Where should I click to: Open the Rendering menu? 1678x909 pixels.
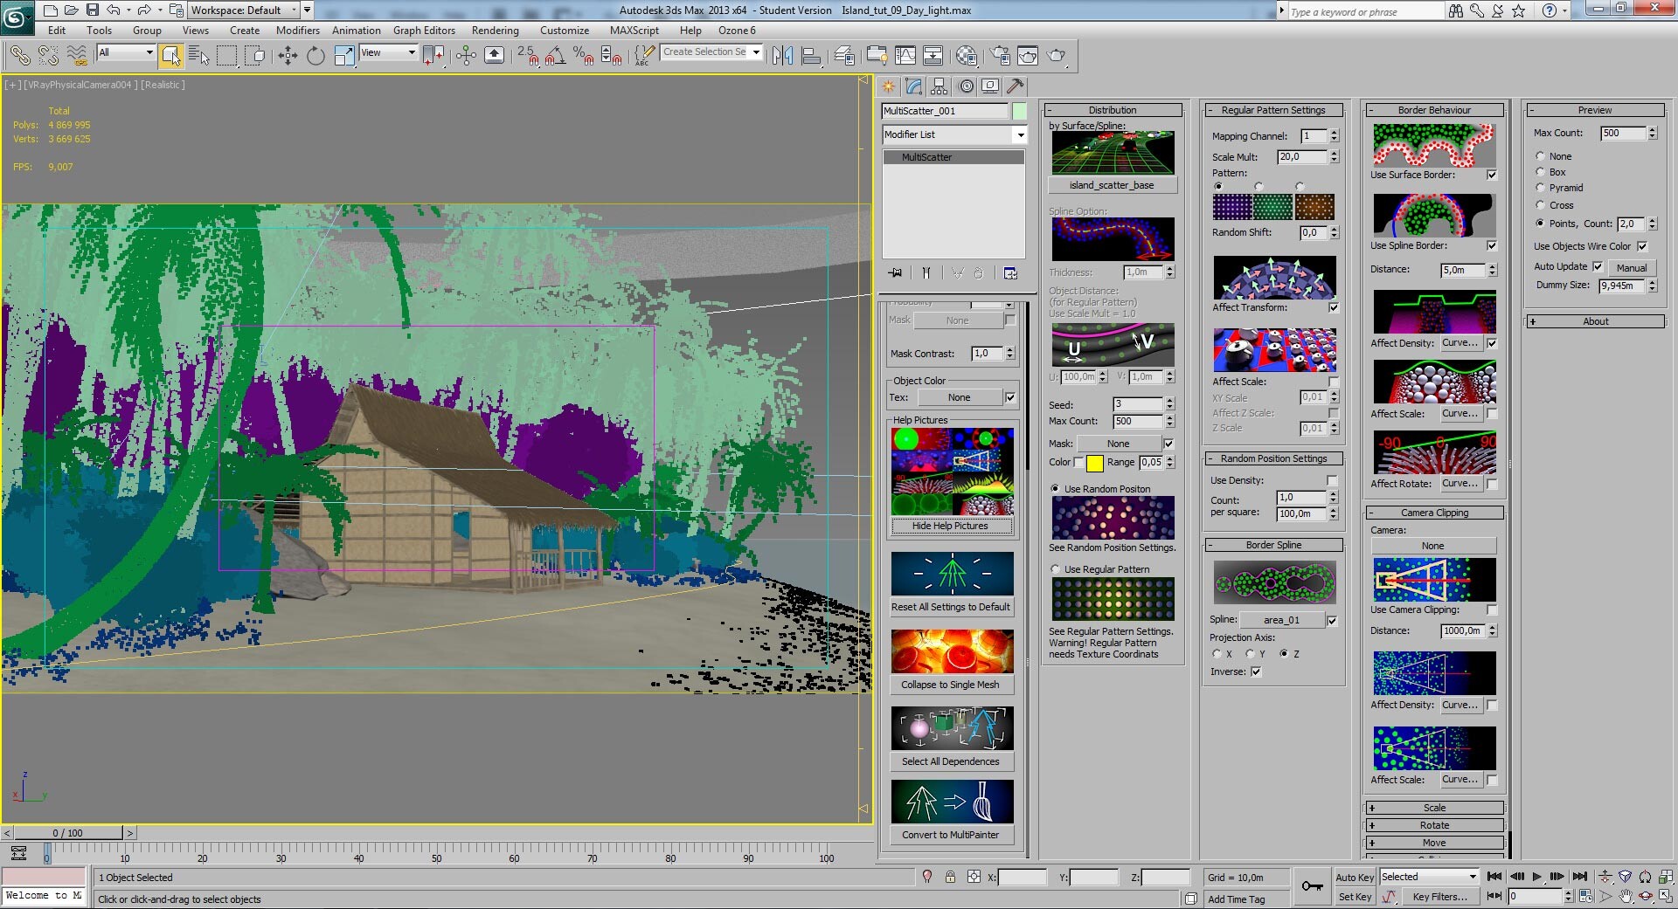[495, 31]
